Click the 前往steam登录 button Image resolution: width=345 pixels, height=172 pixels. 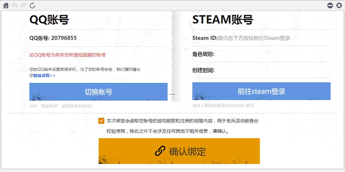(x=261, y=91)
